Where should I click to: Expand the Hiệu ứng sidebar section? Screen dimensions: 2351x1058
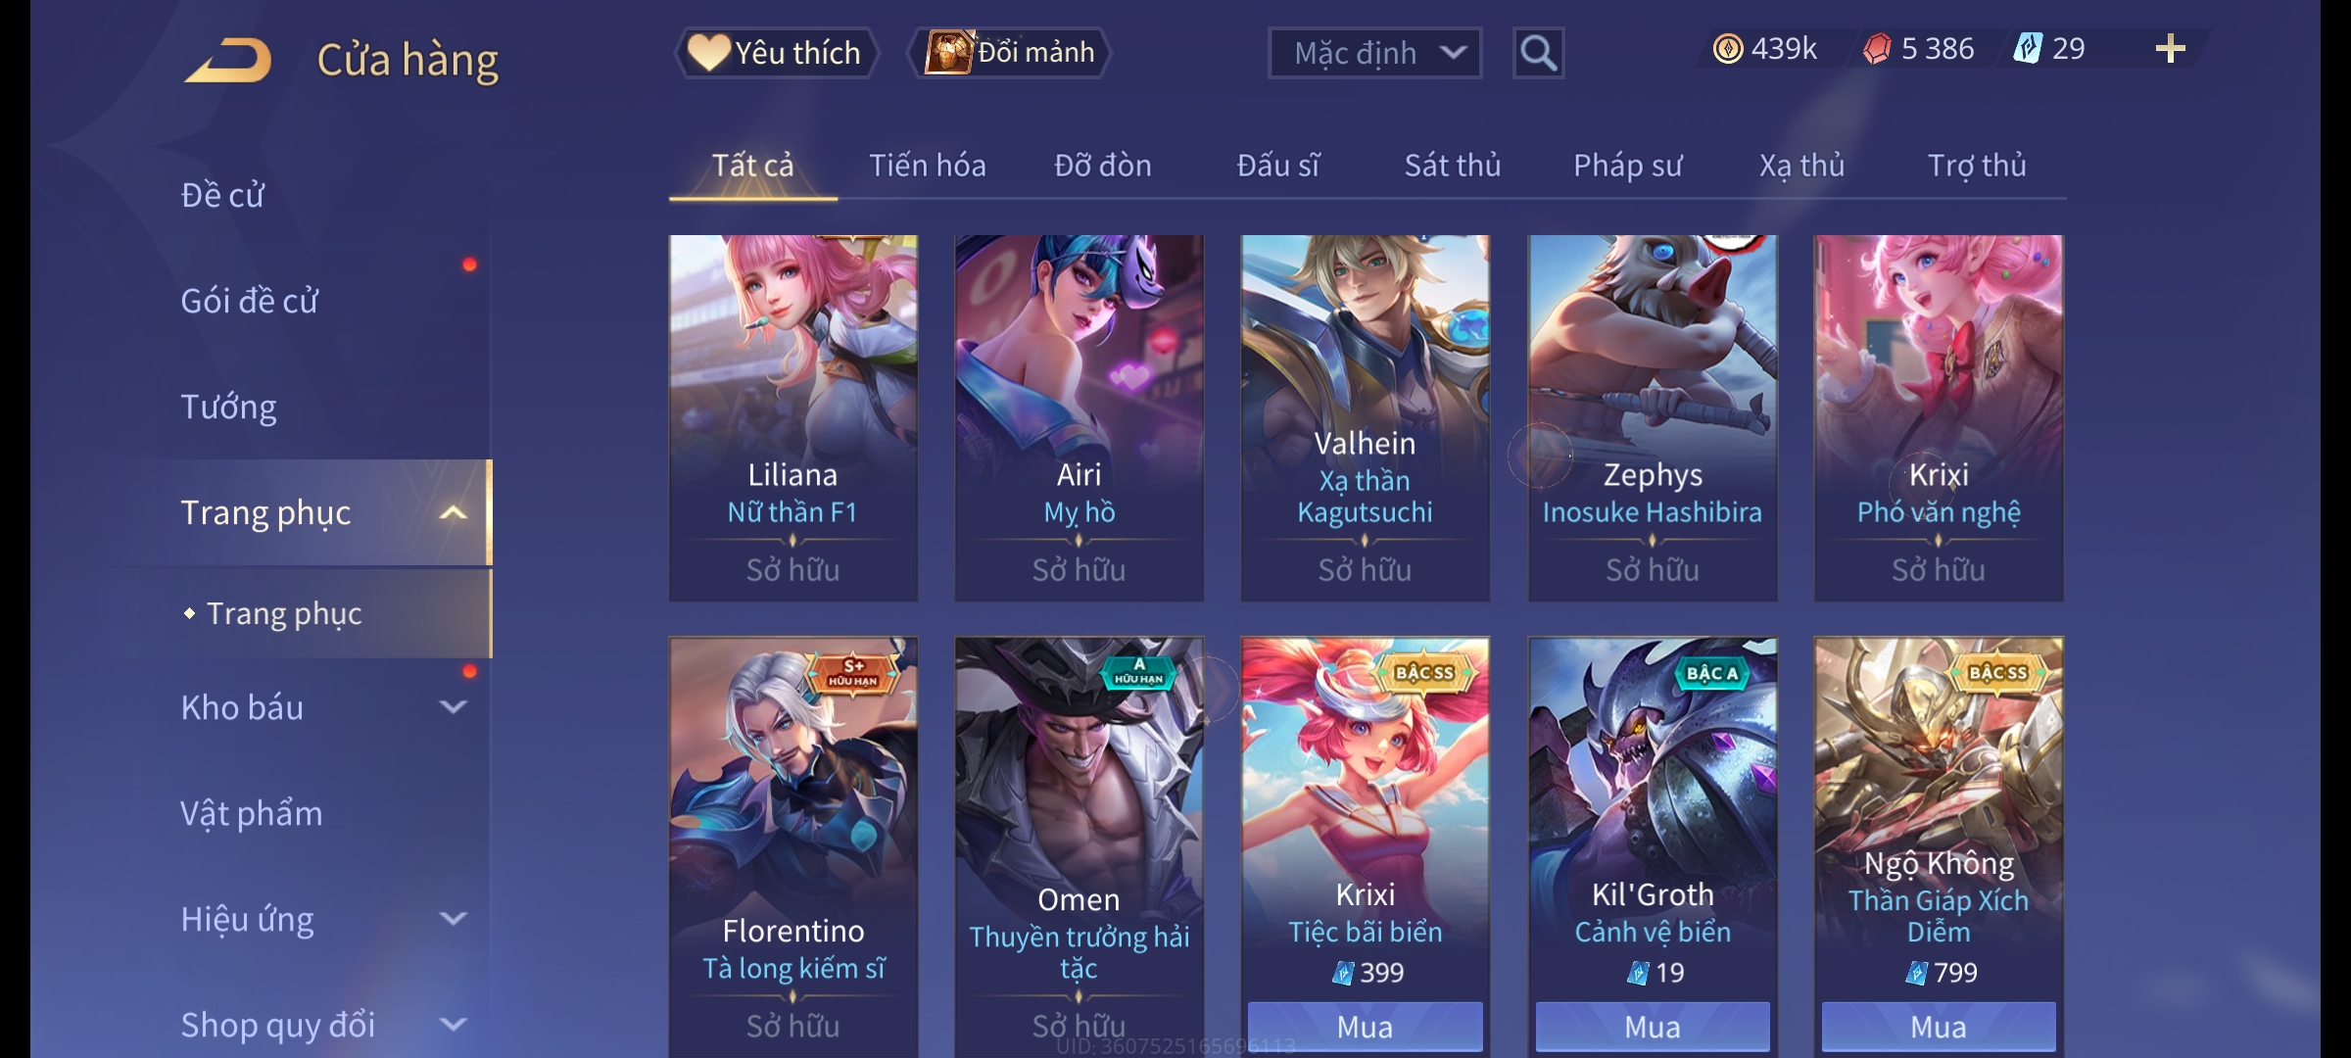click(453, 919)
